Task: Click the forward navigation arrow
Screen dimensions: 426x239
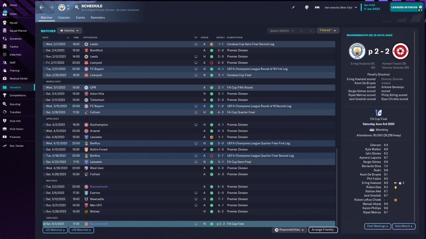Action: [51, 7]
